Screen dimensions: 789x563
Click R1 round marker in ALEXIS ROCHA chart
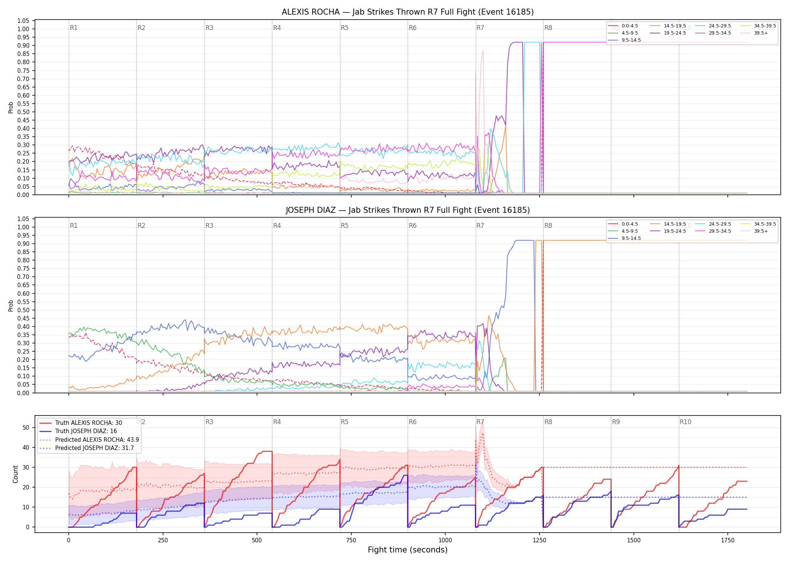click(74, 28)
